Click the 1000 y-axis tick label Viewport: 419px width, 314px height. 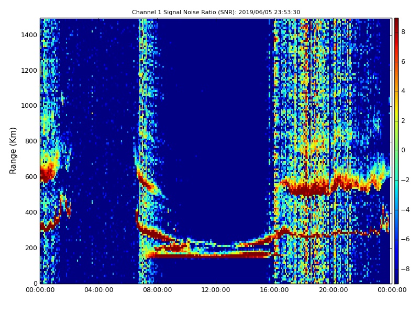coord(29,106)
